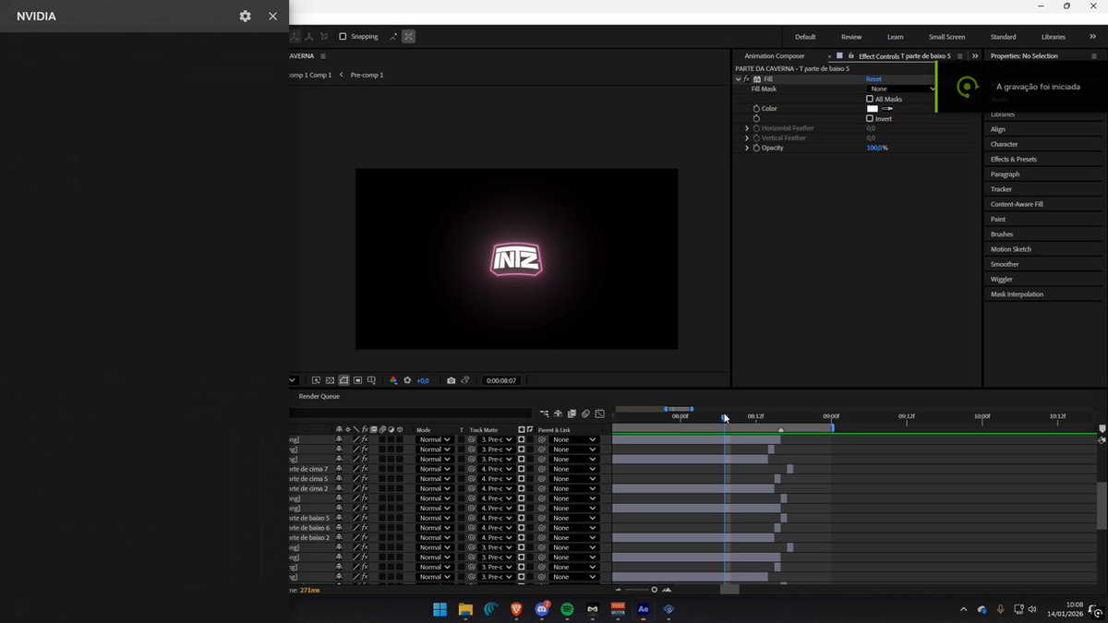Take a snapshot with the camera icon
The height and width of the screenshot is (623, 1108).
pos(451,380)
